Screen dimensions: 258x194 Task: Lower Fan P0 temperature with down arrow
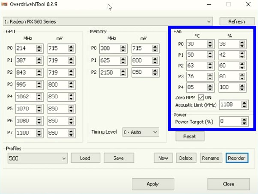[x=210, y=46]
